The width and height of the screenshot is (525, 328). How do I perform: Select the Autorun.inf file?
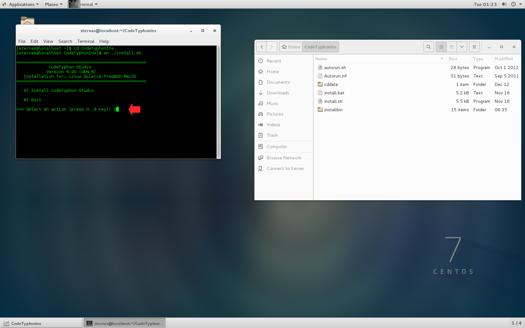point(417,76)
